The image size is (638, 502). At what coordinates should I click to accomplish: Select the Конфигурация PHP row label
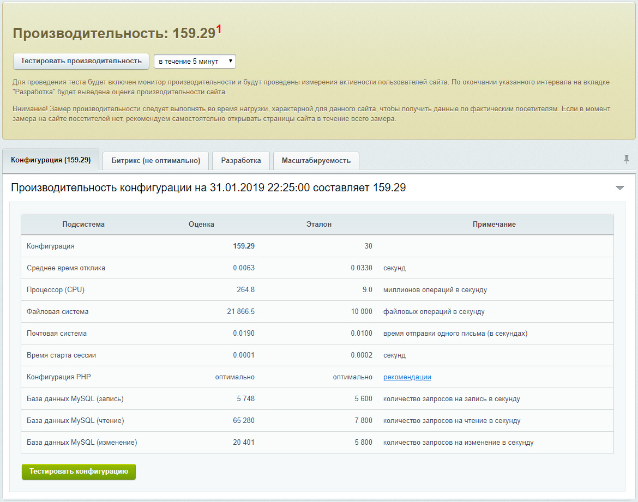(x=58, y=377)
